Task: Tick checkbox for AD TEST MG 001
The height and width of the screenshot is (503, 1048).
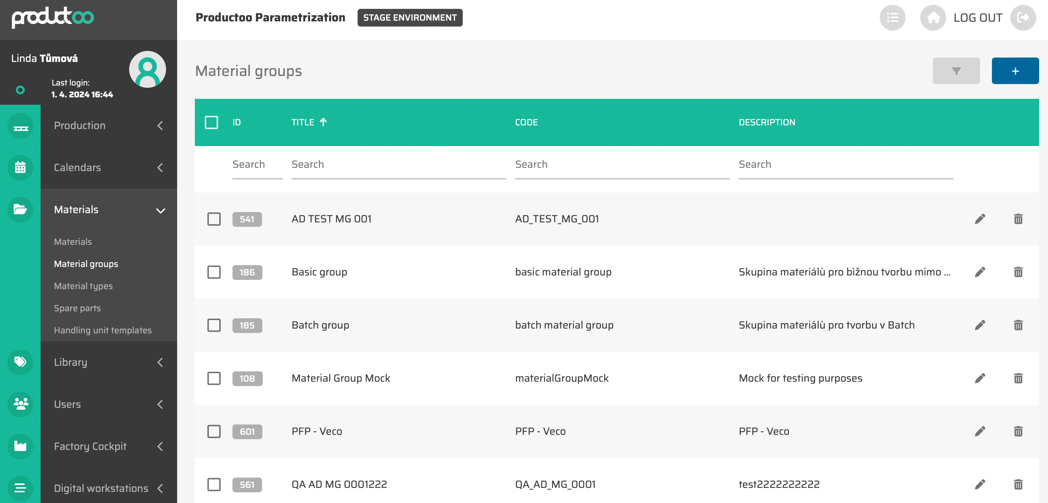Action: point(214,219)
